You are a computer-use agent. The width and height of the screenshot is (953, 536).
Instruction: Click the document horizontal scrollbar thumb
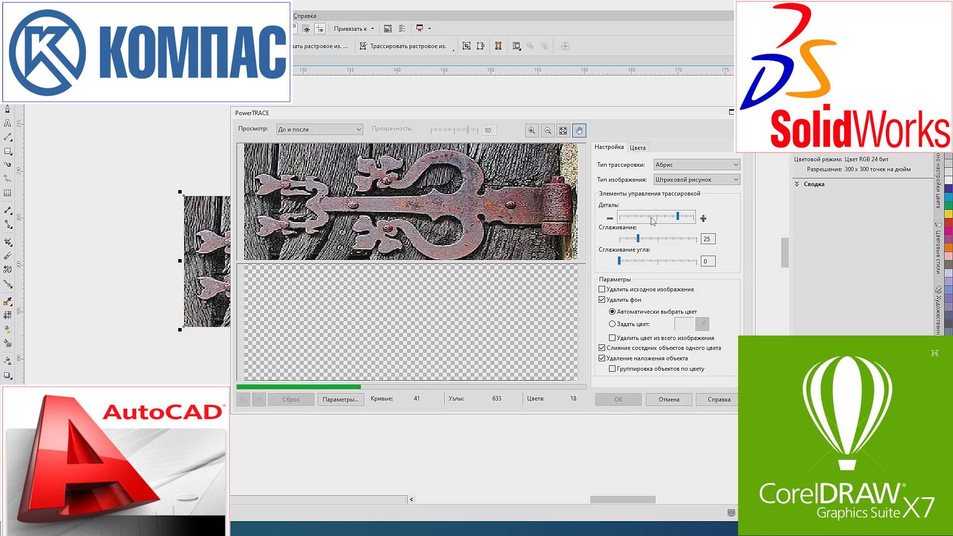coord(622,500)
